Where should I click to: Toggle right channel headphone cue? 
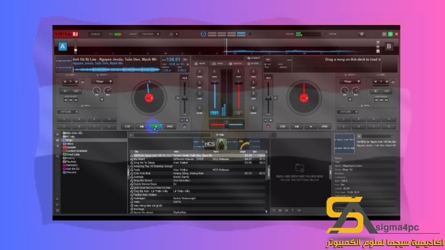[238, 113]
